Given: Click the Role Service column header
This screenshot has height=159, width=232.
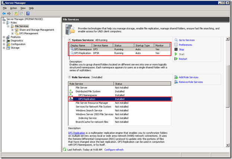Looking at the screenshot, I should coord(91,84).
